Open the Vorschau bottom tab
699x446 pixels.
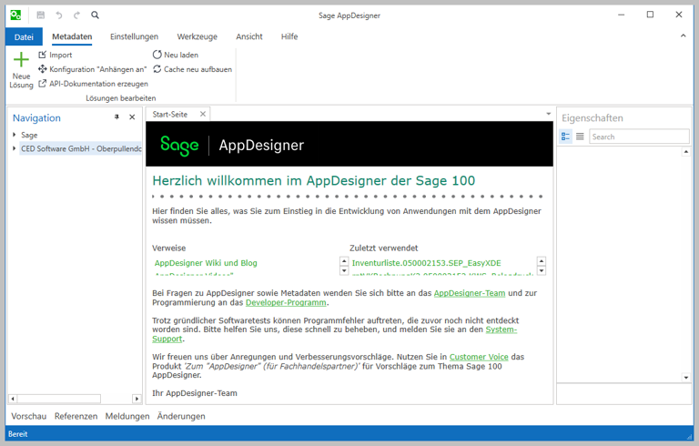click(x=28, y=416)
